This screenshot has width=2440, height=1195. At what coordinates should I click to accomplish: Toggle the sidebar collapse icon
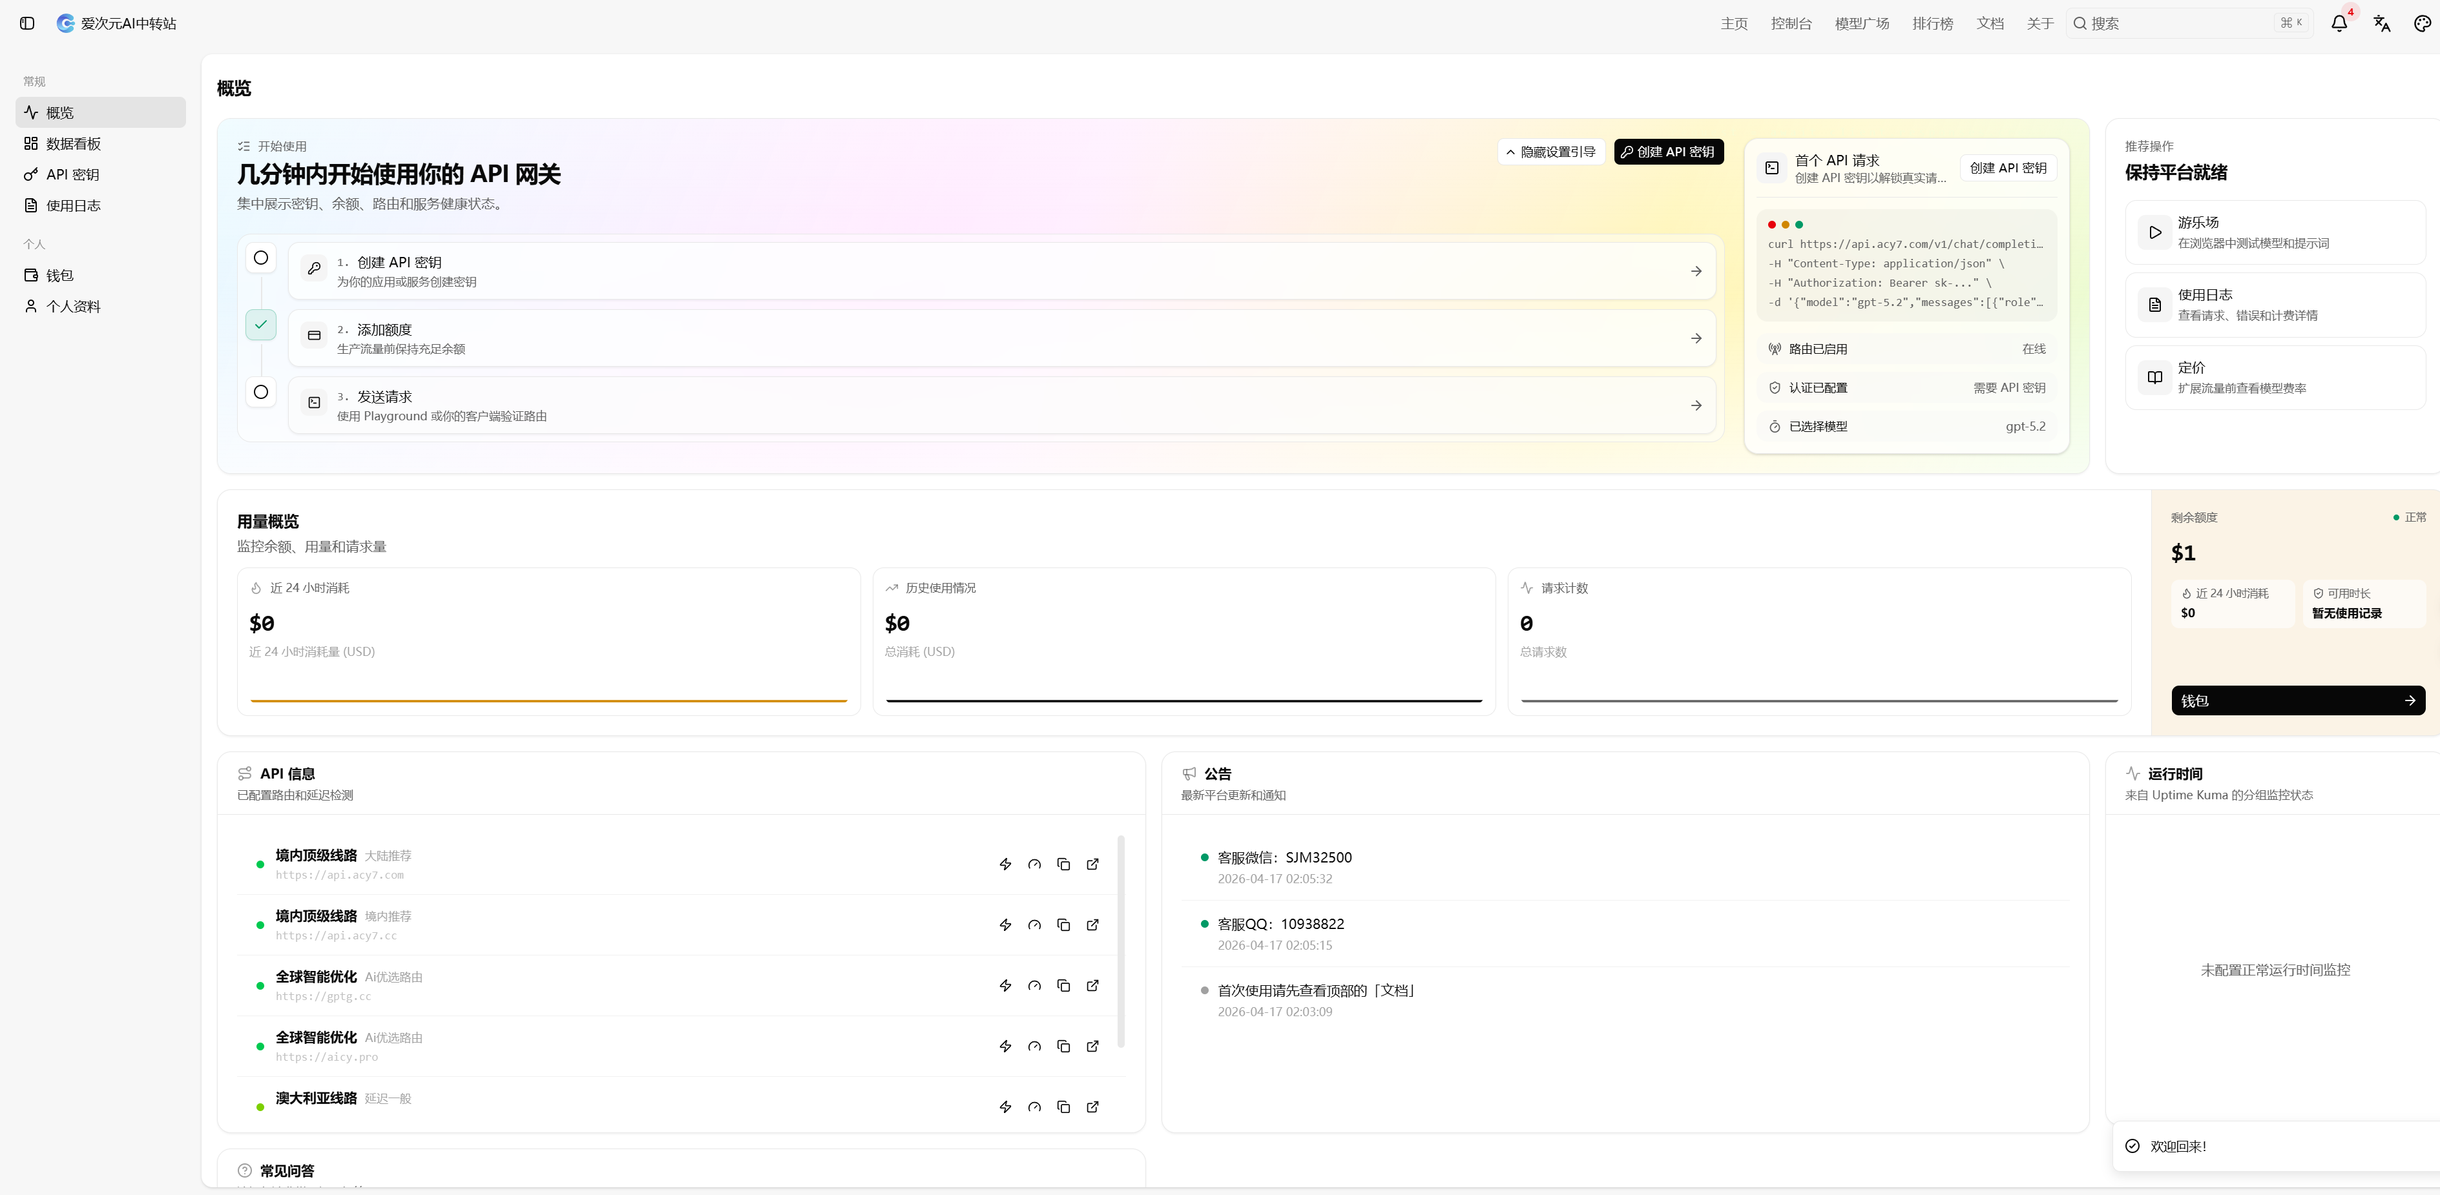click(x=26, y=24)
